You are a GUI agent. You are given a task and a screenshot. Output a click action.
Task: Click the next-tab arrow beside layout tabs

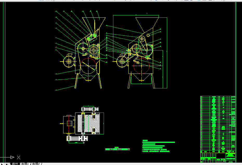[2, 164]
